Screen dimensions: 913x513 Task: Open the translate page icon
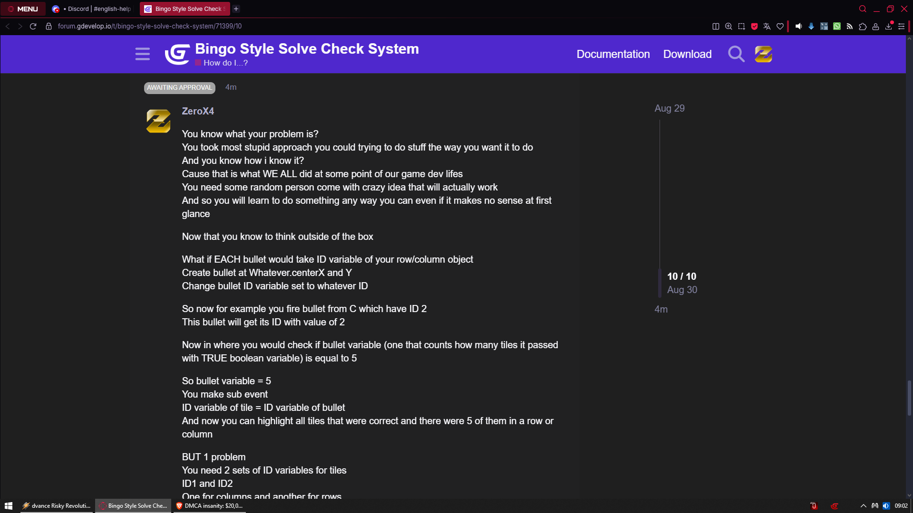(767, 26)
